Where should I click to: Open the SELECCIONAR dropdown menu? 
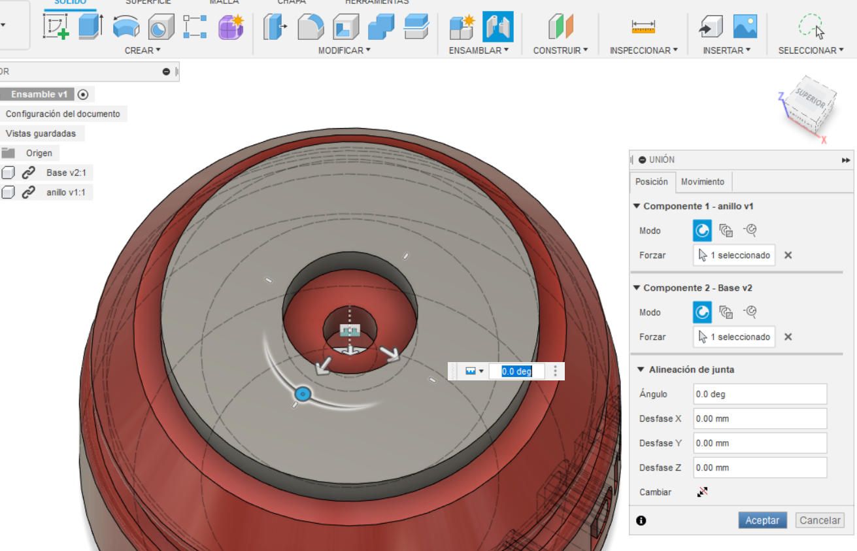tap(811, 50)
